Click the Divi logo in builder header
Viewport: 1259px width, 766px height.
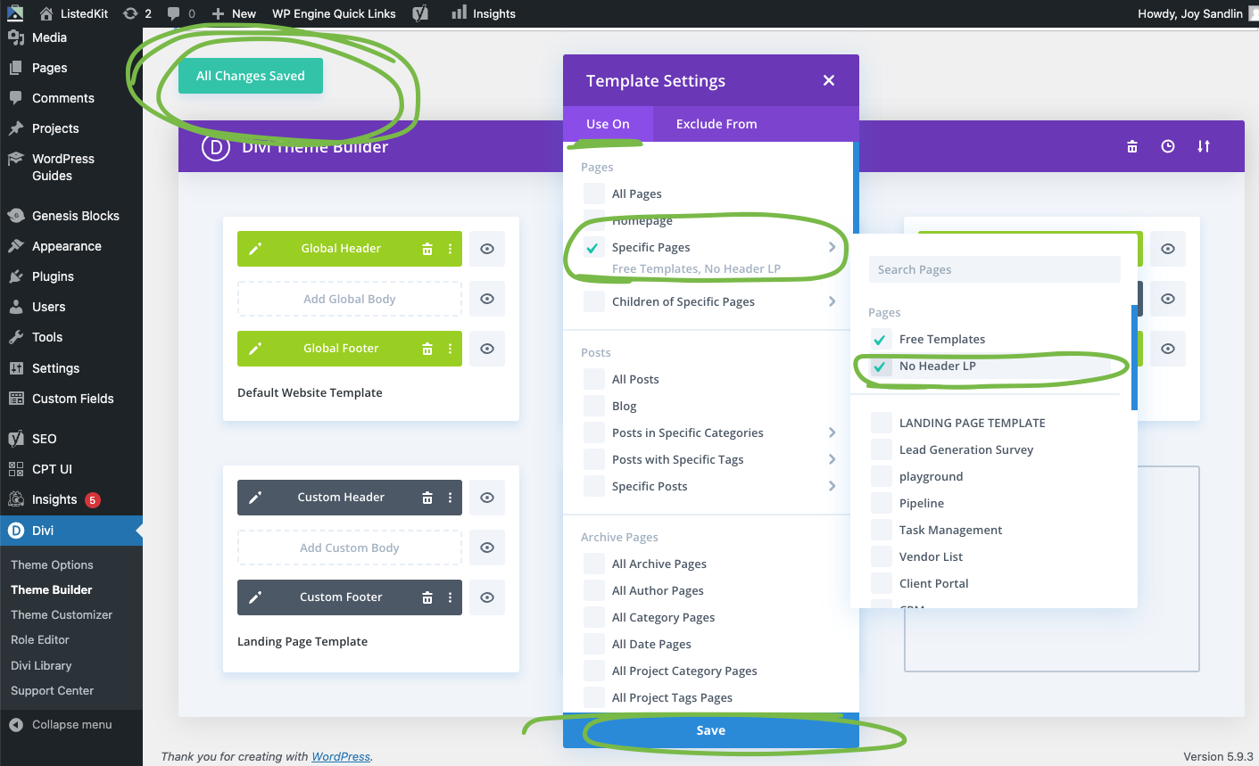coord(216,147)
